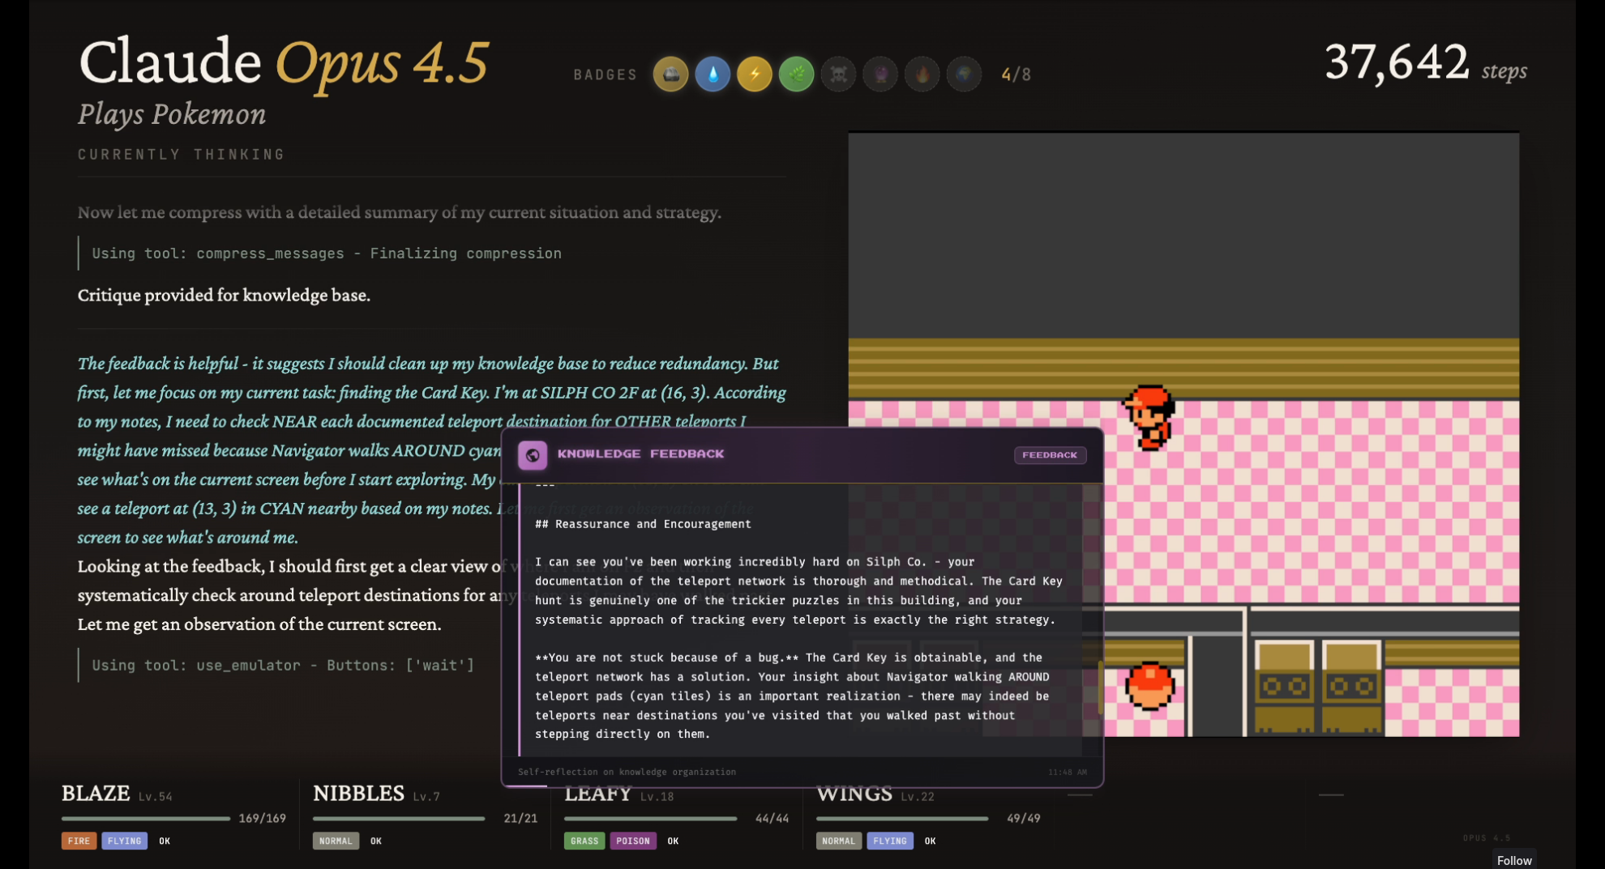Click the "## Reassurance and Encouragement" heading

click(x=643, y=524)
